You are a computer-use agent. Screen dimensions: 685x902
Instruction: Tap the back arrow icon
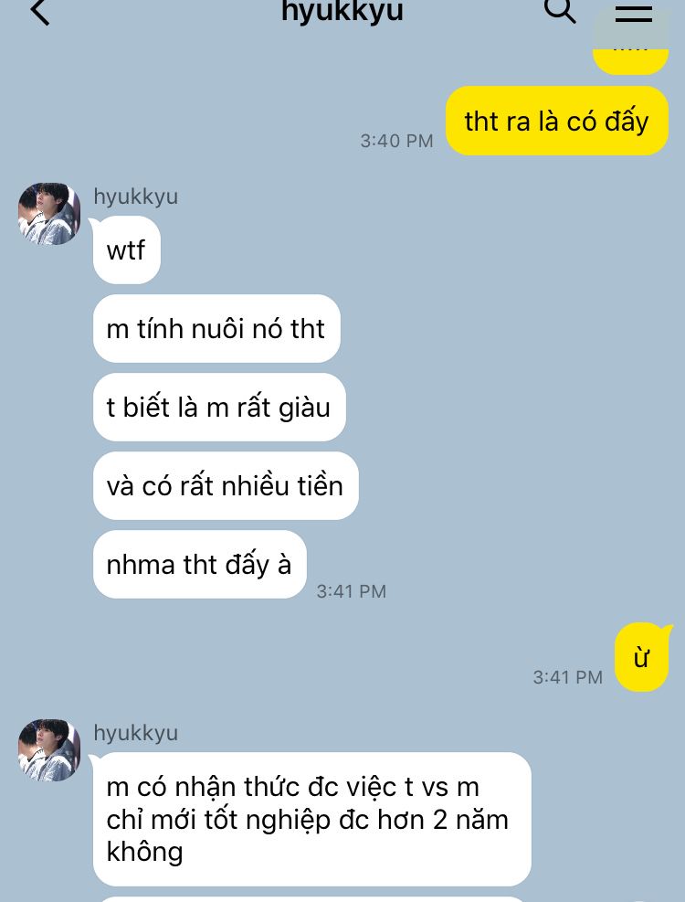pos(40,11)
